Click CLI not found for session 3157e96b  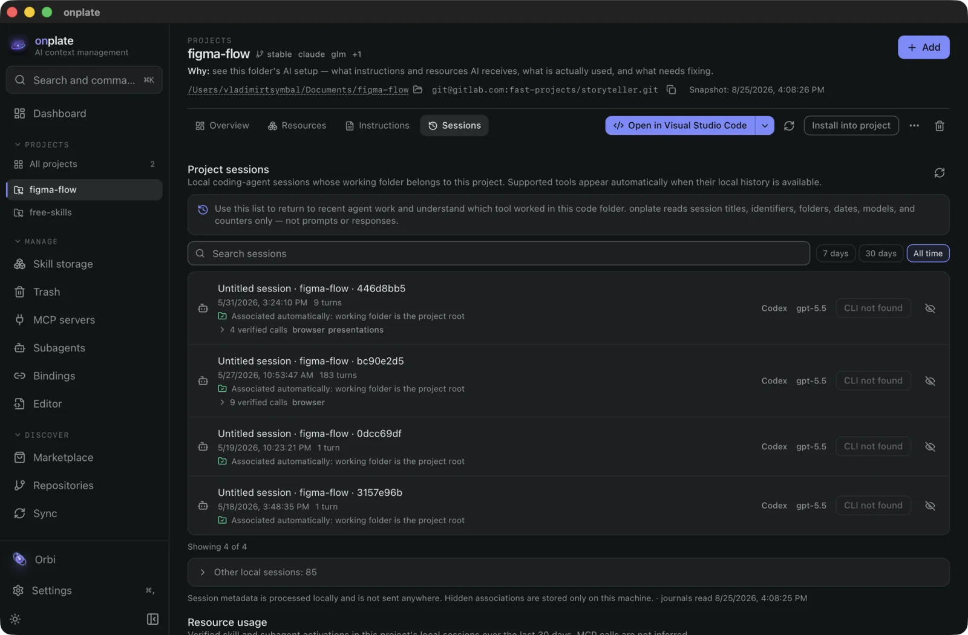[x=873, y=506]
